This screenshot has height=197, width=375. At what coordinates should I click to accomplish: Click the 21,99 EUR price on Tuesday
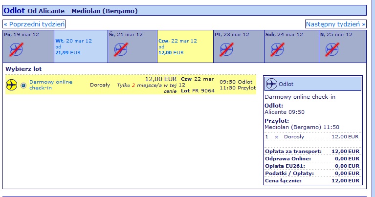[68, 53]
